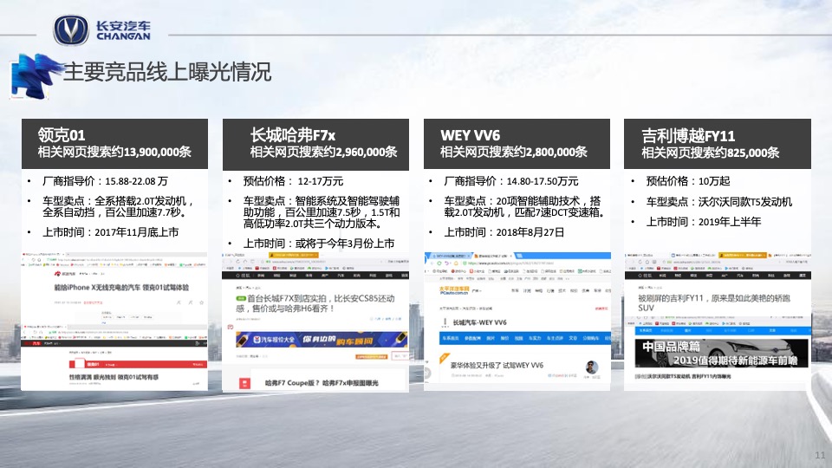Open the 被刷屏的吉利FY11 轿跑SUV headline
This screenshot has height=468, width=832.
(713, 302)
